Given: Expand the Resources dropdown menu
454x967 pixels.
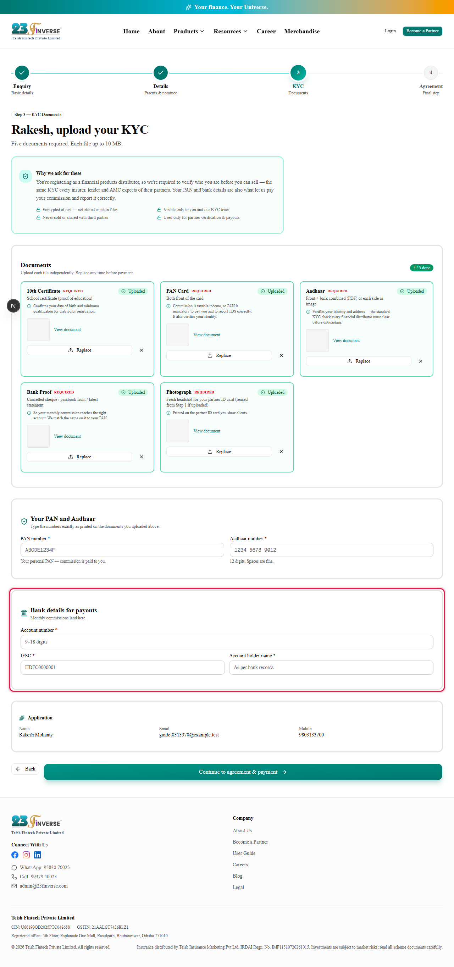Looking at the screenshot, I should click(x=231, y=32).
